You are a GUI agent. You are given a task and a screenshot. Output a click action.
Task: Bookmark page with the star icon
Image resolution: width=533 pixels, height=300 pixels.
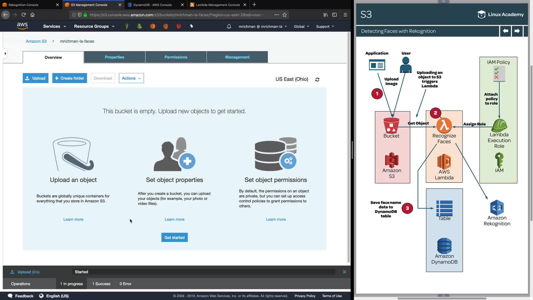pos(284,15)
